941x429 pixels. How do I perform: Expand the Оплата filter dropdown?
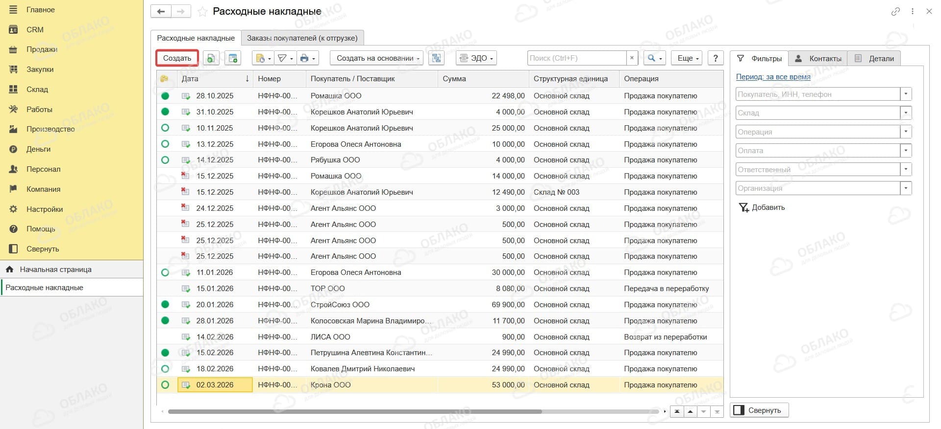click(906, 151)
